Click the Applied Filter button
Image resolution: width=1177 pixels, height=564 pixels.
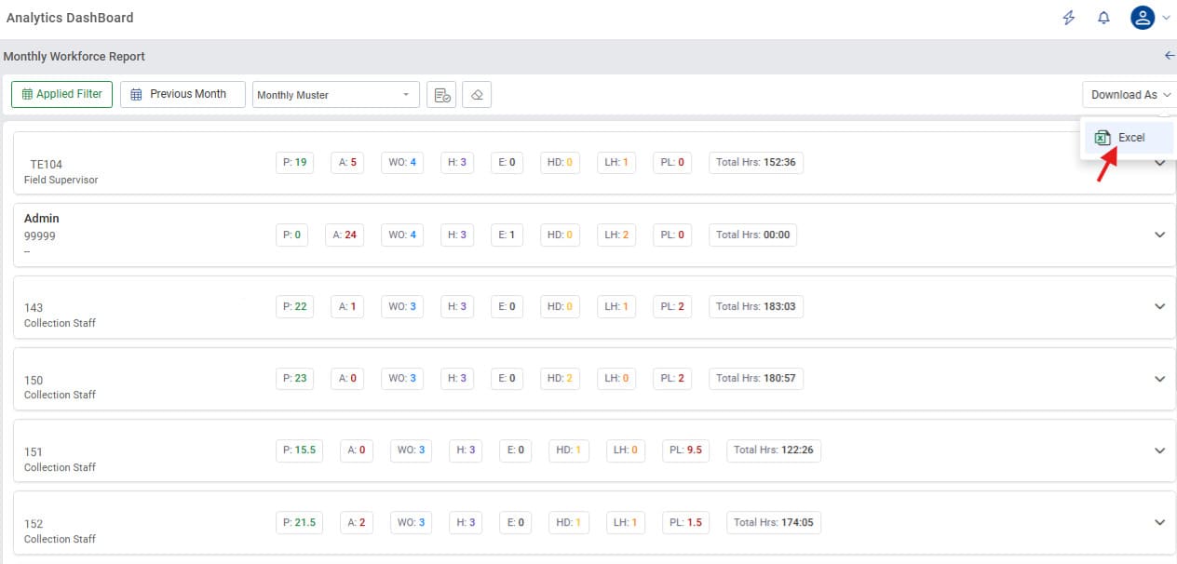pyautogui.click(x=61, y=94)
